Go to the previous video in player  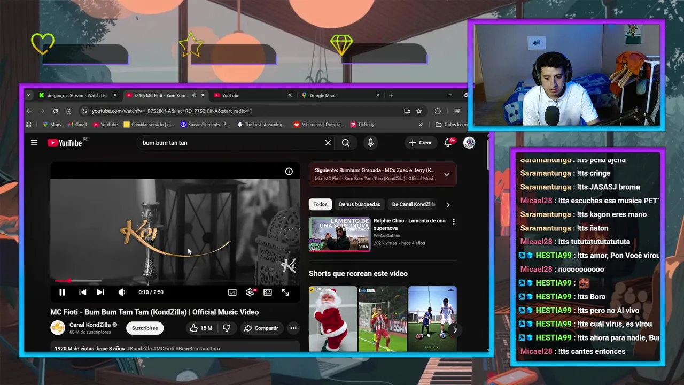coord(82,292)
